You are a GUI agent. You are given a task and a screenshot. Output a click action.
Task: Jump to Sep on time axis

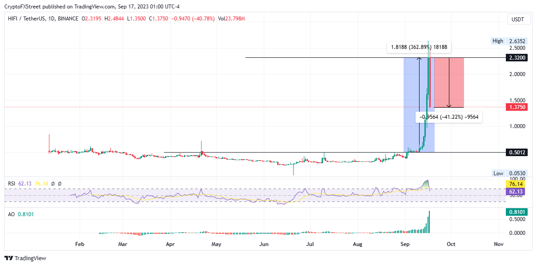(405, 244)
